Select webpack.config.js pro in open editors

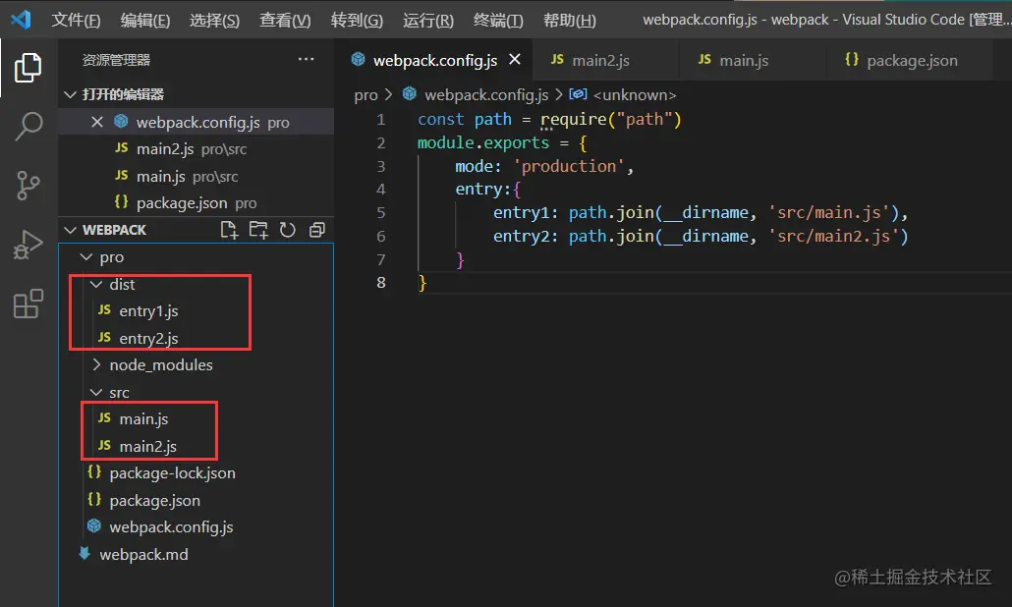tap(197, 122)
